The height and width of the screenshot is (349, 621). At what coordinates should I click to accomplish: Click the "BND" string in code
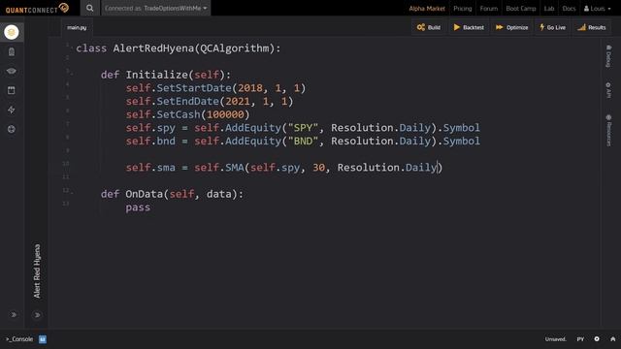click(x=303, y=142)
